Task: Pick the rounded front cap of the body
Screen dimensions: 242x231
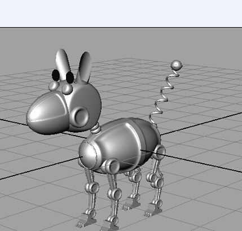Action: [87, 154]
